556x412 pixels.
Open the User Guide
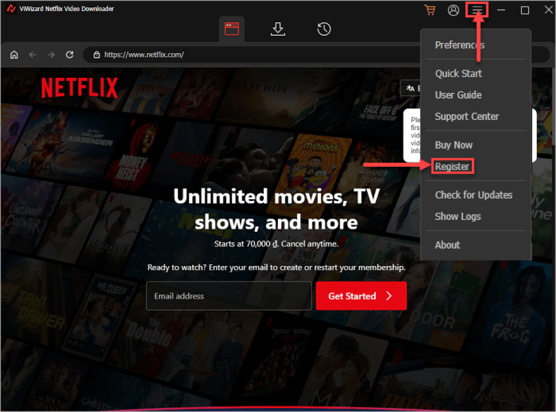458,95
